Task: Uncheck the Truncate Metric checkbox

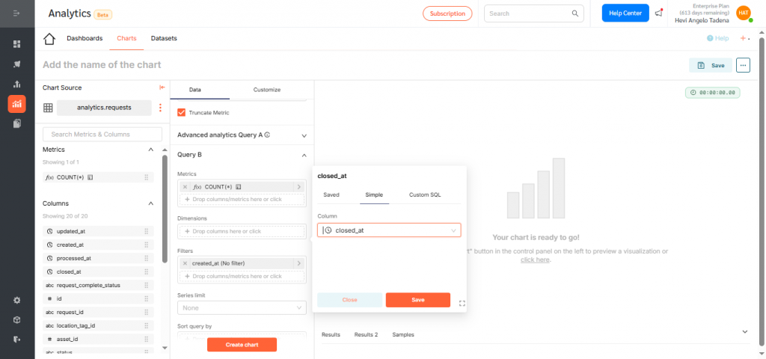Action: (x=182, y=112)
